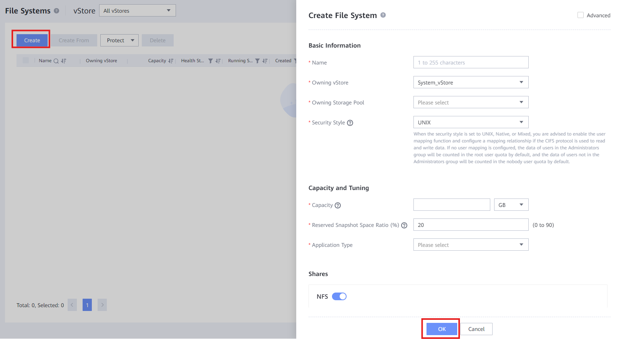Click filter icon in Health Status column
The width and height of the screenshot is (619, 339).
(210, 61)
